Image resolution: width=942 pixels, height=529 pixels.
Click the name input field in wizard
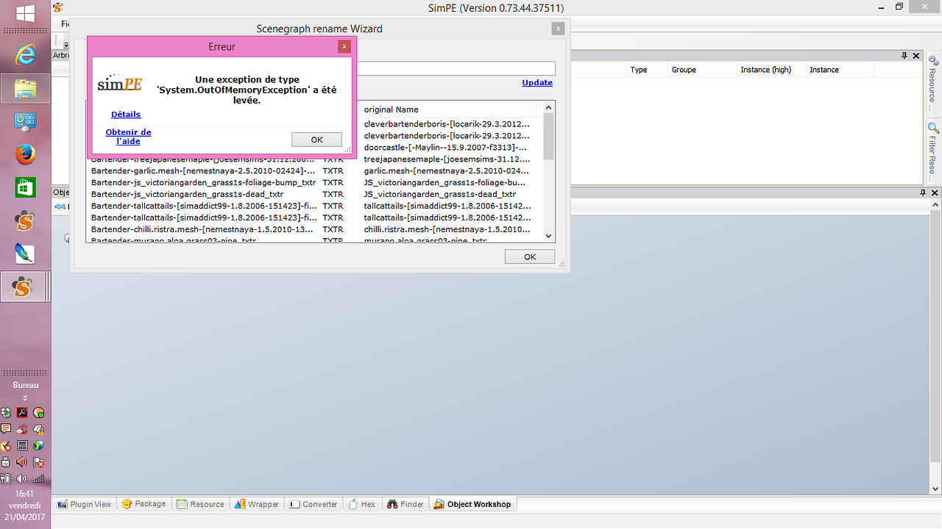pyautogui.click(x=456, y=68)
